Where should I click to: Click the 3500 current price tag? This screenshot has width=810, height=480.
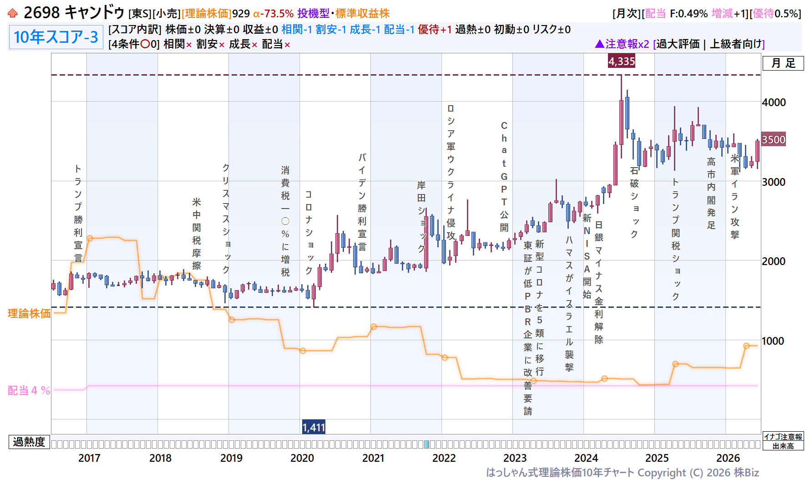(774, 140)
